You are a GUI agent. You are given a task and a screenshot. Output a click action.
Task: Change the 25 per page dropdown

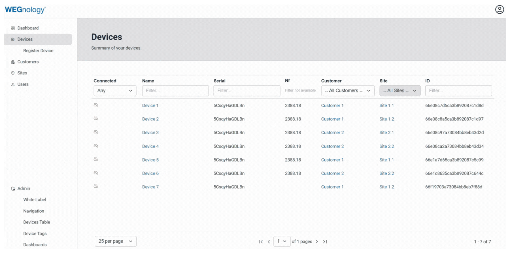115,241
